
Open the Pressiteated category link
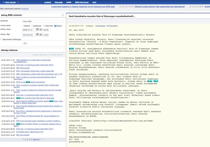(100, 26)
